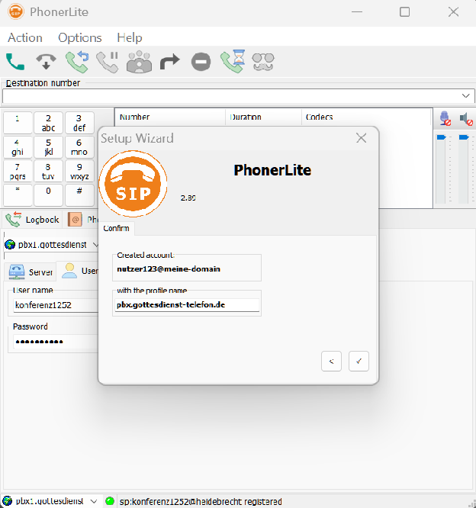The height and width of the screenshot is (508, 476).
Task: Click dial pad key 8 tuv
Action: (48, 172)
